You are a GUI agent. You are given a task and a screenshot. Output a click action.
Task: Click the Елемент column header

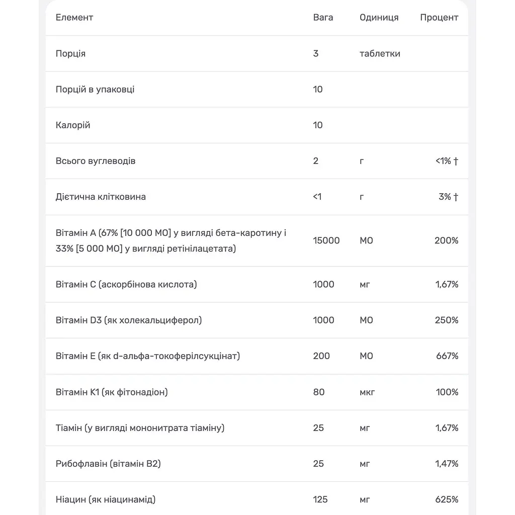point(74,18)
